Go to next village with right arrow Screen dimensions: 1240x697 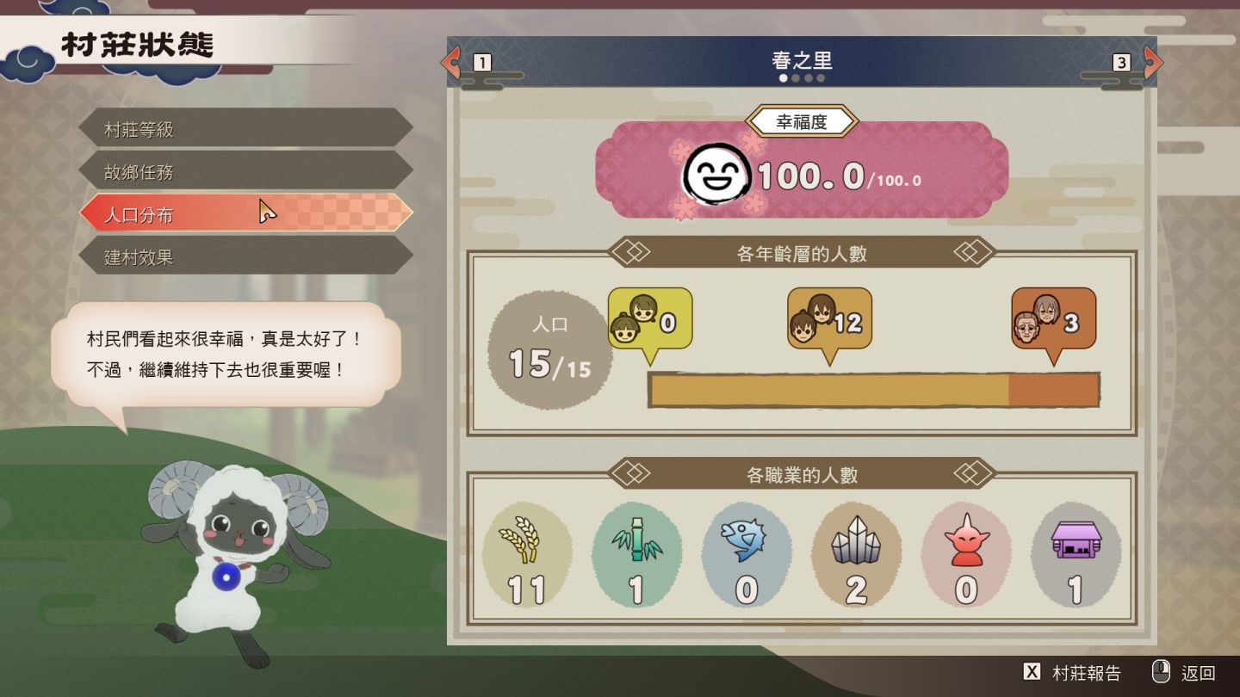tap(1153, 62)
